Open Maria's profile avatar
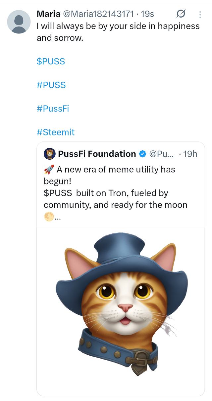Viewport: 212px width, 401px height. coord(19,22)
